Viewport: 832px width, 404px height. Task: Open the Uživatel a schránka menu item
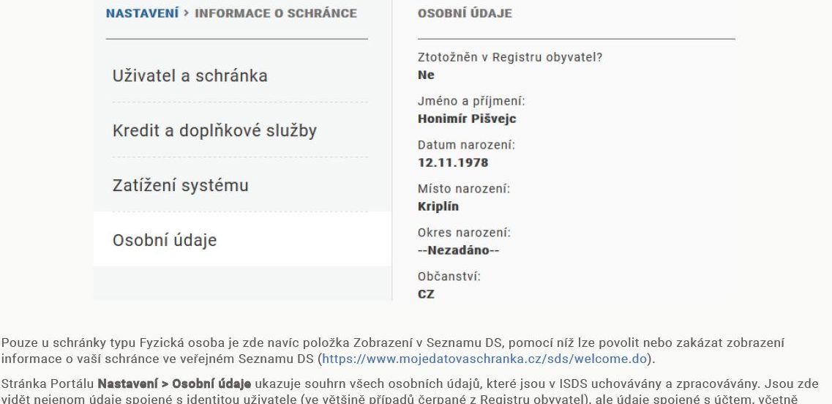[x=190, y=75]
